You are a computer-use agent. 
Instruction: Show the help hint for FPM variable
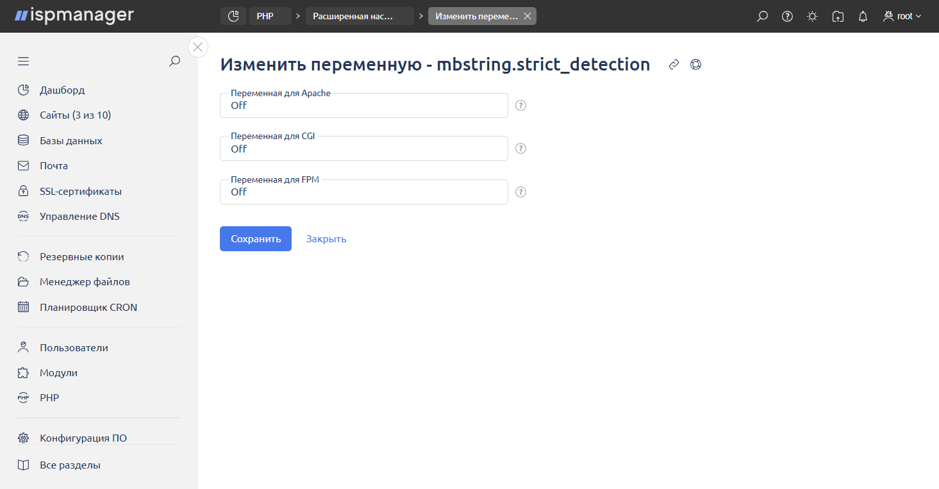pyautogui.click(x=521, y=192)
